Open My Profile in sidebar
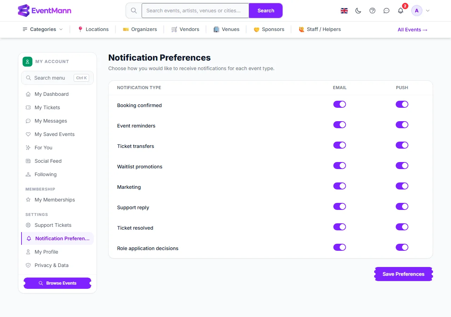Image resolution: width=451 pixels, height=317 pixels. 57,252
